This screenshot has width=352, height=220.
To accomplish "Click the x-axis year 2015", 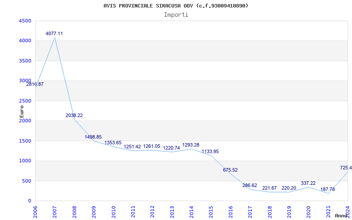I will coord(211,212).
